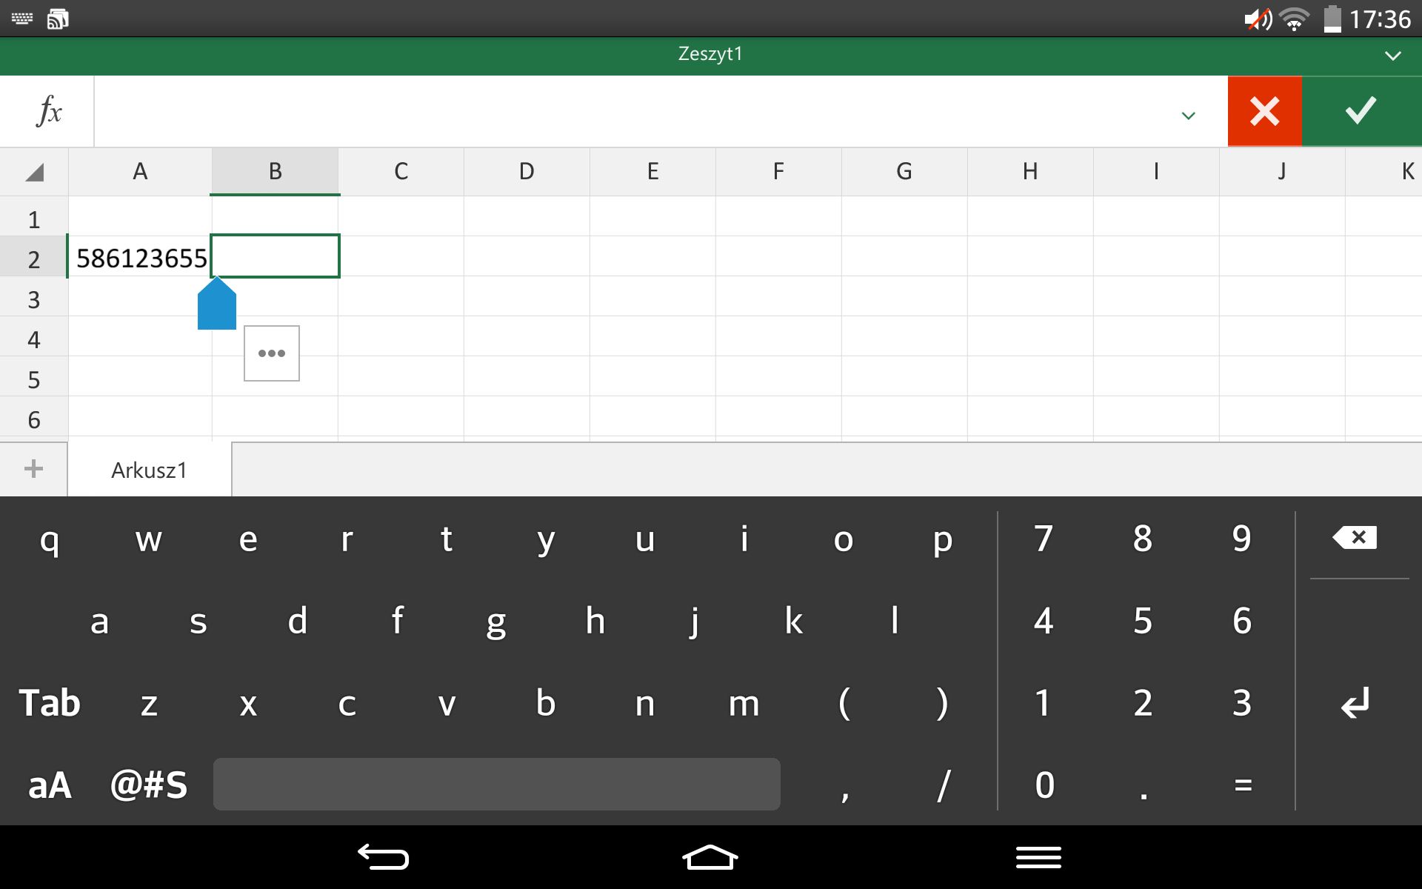Tap the equals key
1422x889 pixels.
point(1243,785)
